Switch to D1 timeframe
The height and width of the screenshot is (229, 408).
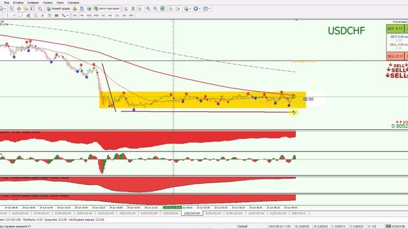(117, 15)
